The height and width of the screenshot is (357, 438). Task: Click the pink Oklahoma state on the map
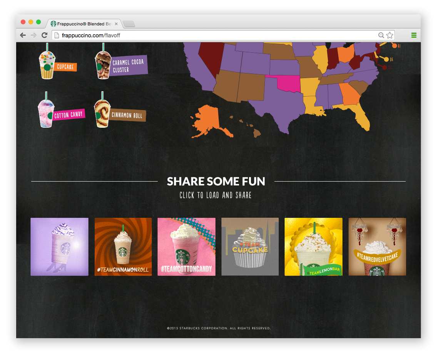(x=289, y=84)
